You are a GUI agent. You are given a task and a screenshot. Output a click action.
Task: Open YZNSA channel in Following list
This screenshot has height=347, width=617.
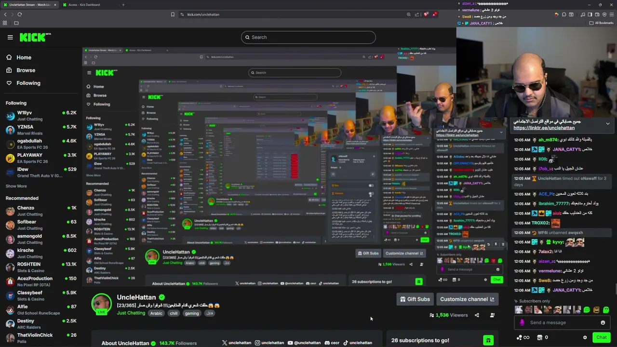(41, 130)
